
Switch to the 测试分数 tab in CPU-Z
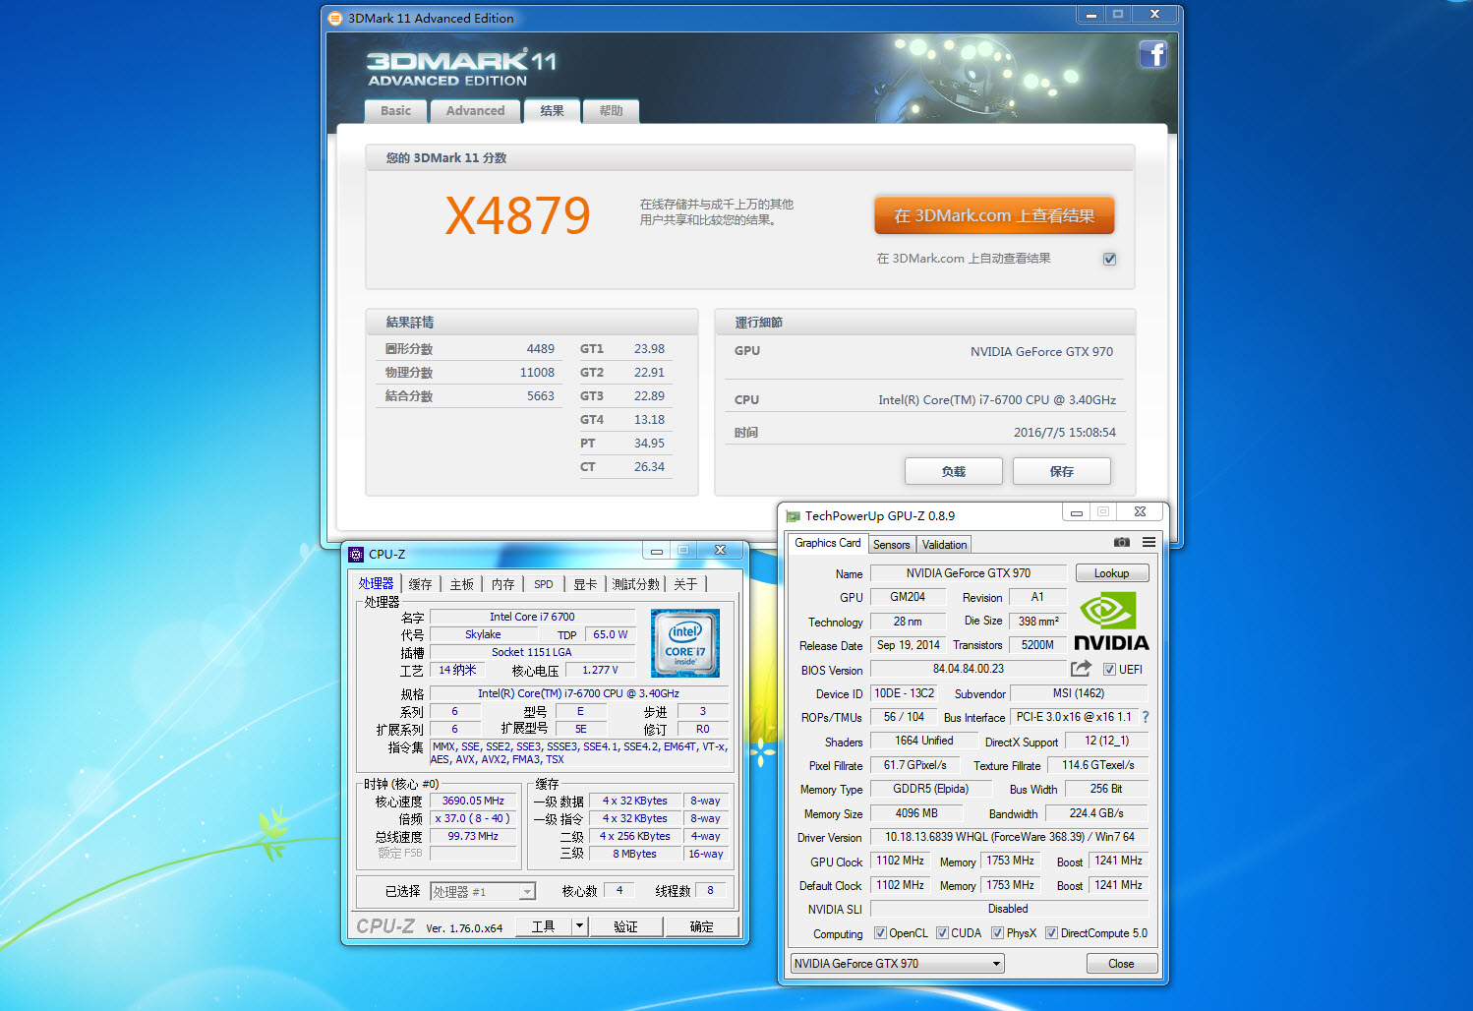[636, 584]
